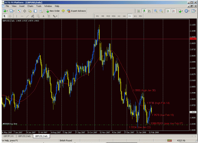Toggle the Expert Advisors button

coord(76,11)
